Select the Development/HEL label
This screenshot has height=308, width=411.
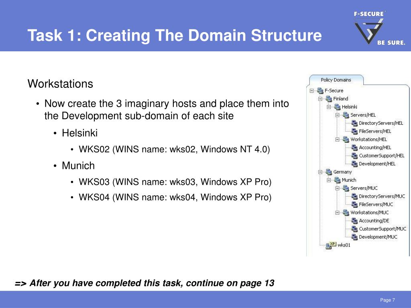click(377, 164)
